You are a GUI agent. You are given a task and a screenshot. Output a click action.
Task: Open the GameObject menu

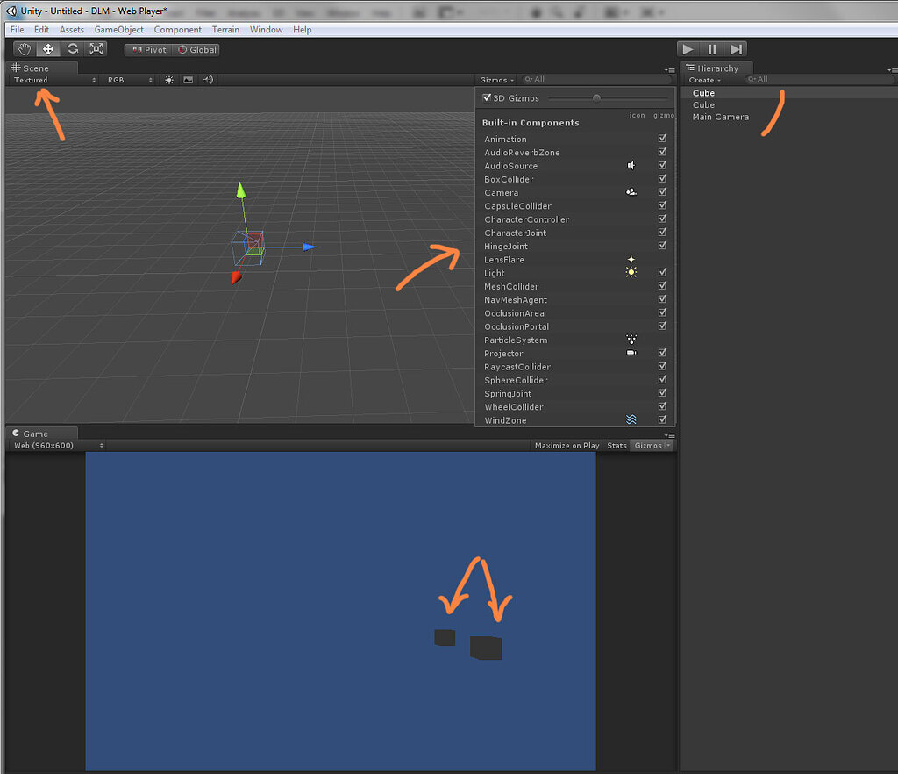point(118,29)
